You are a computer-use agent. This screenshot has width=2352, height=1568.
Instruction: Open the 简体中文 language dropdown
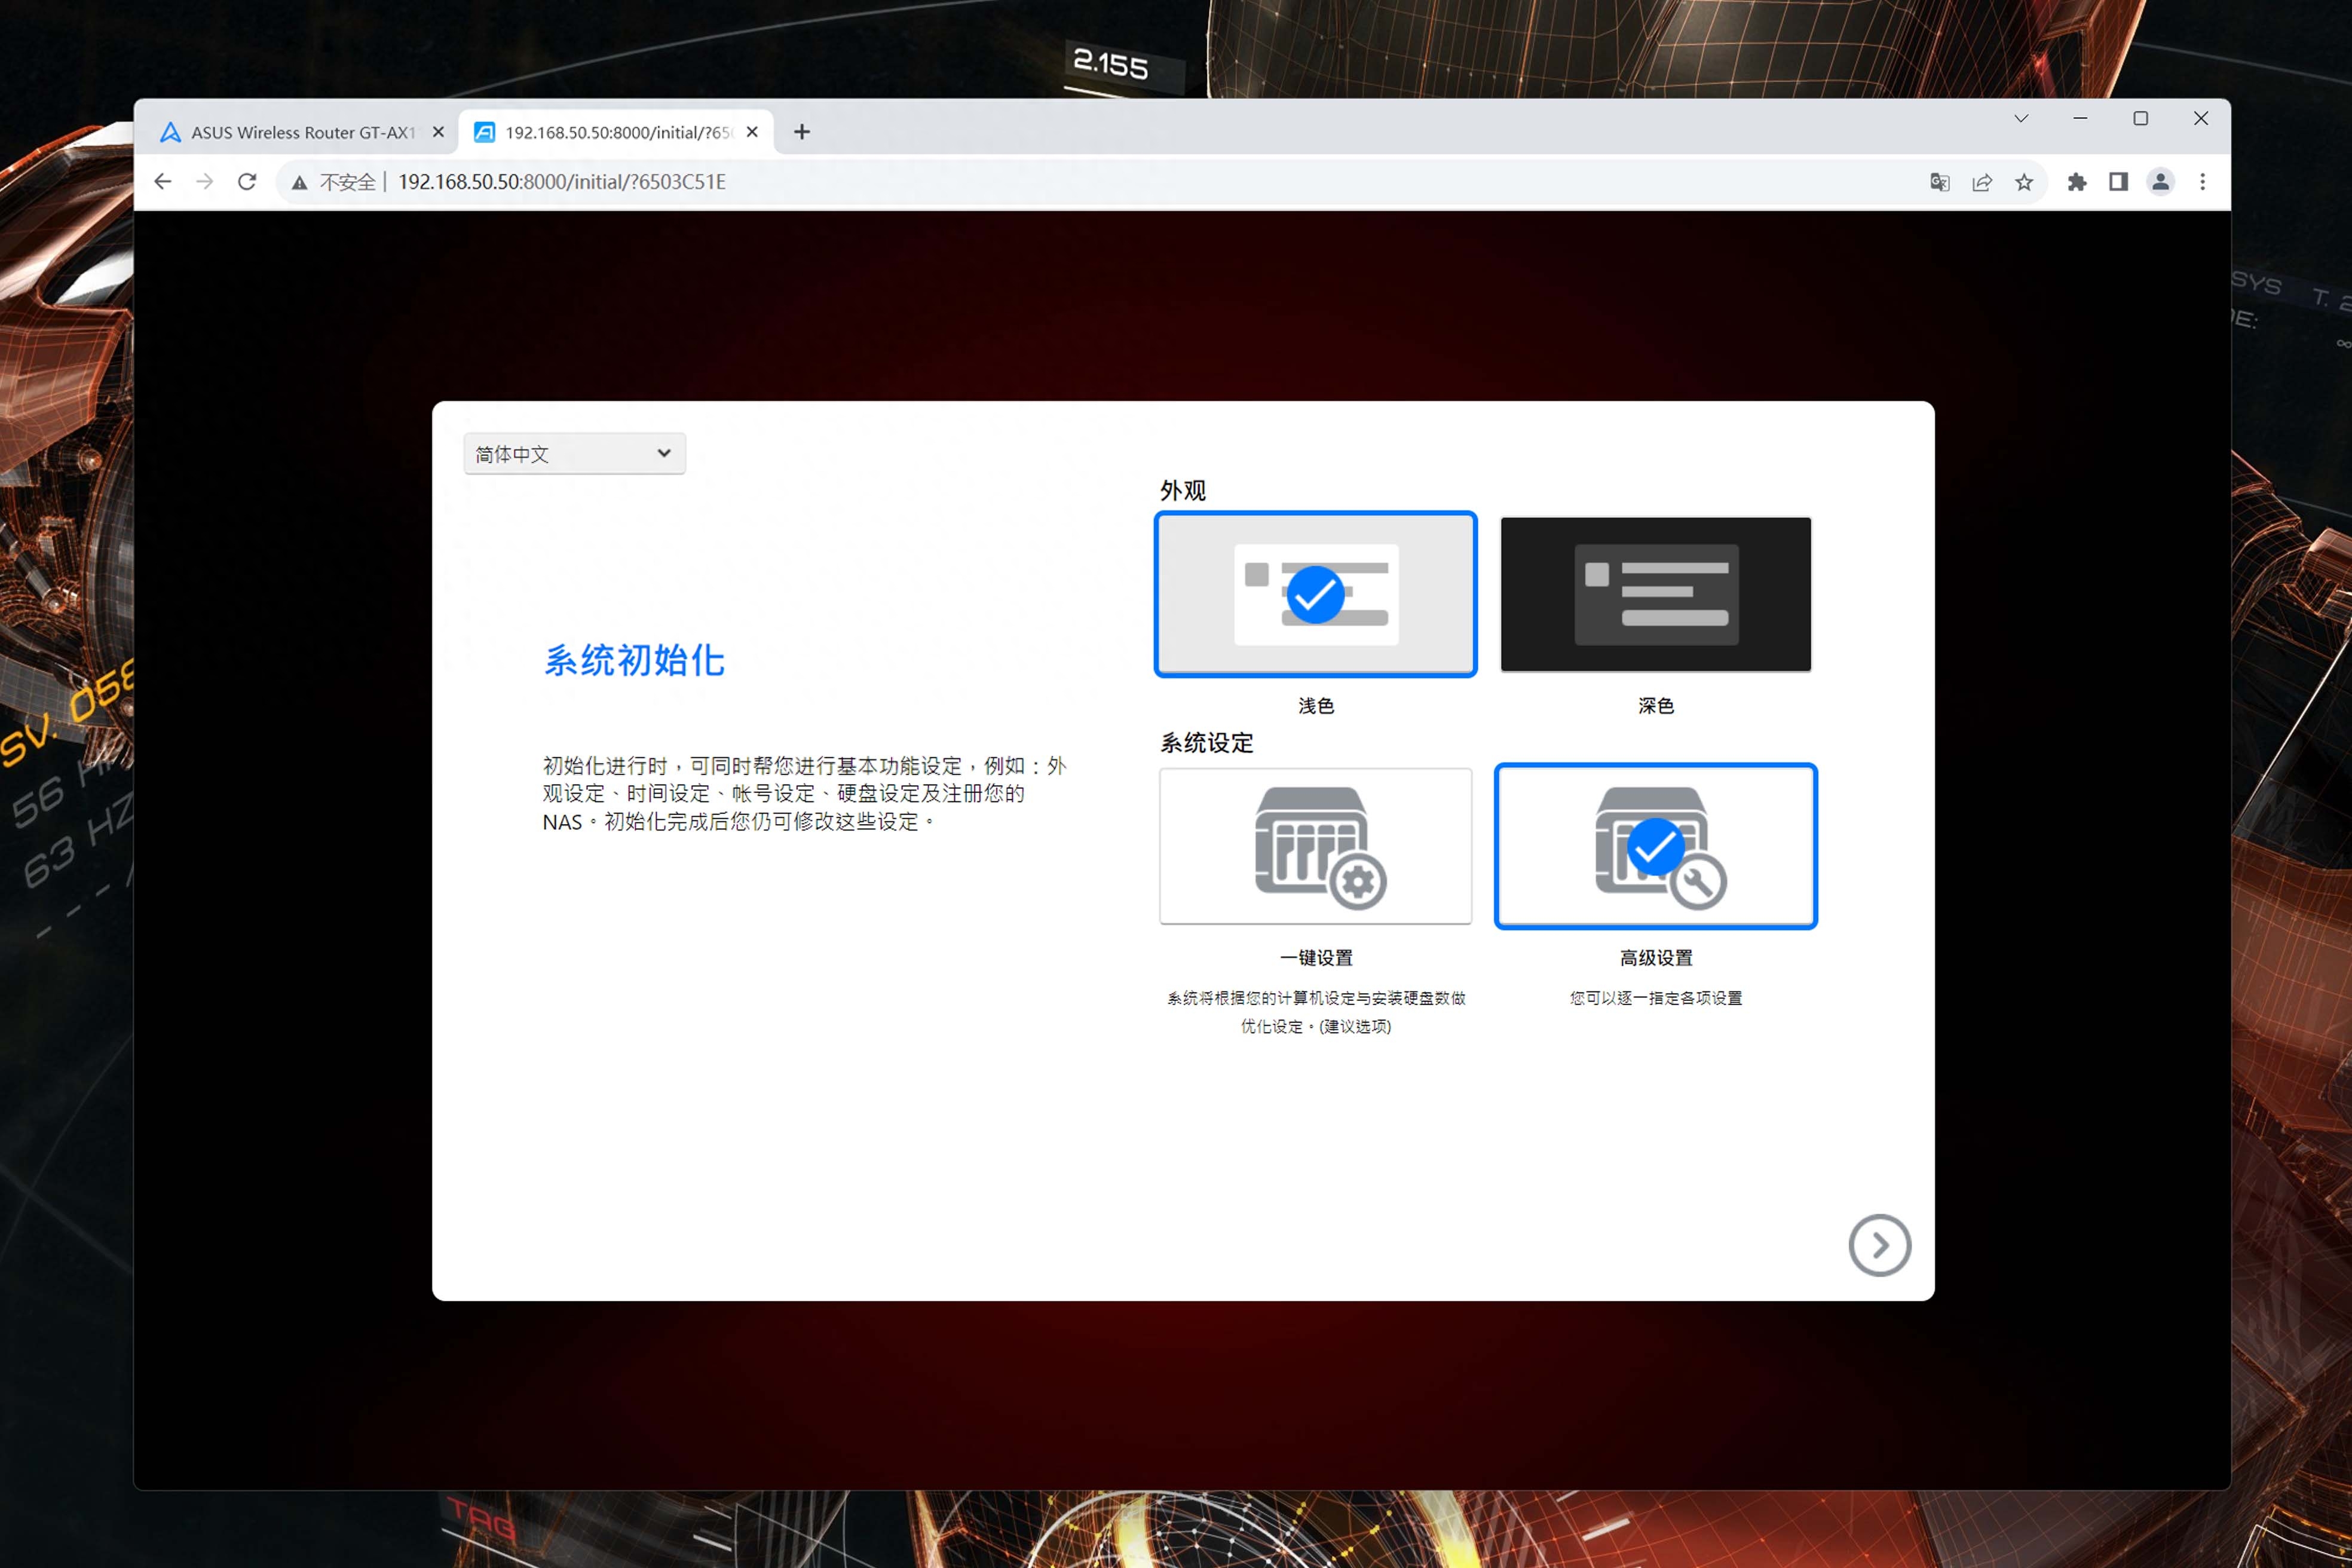point(574,454)
